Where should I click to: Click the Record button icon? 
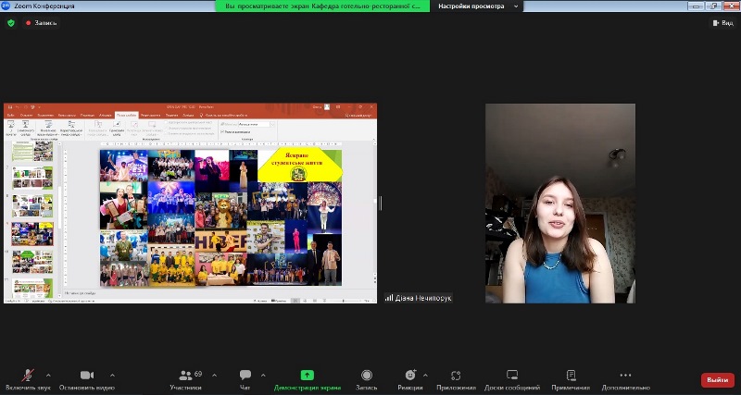click(367, 375)
